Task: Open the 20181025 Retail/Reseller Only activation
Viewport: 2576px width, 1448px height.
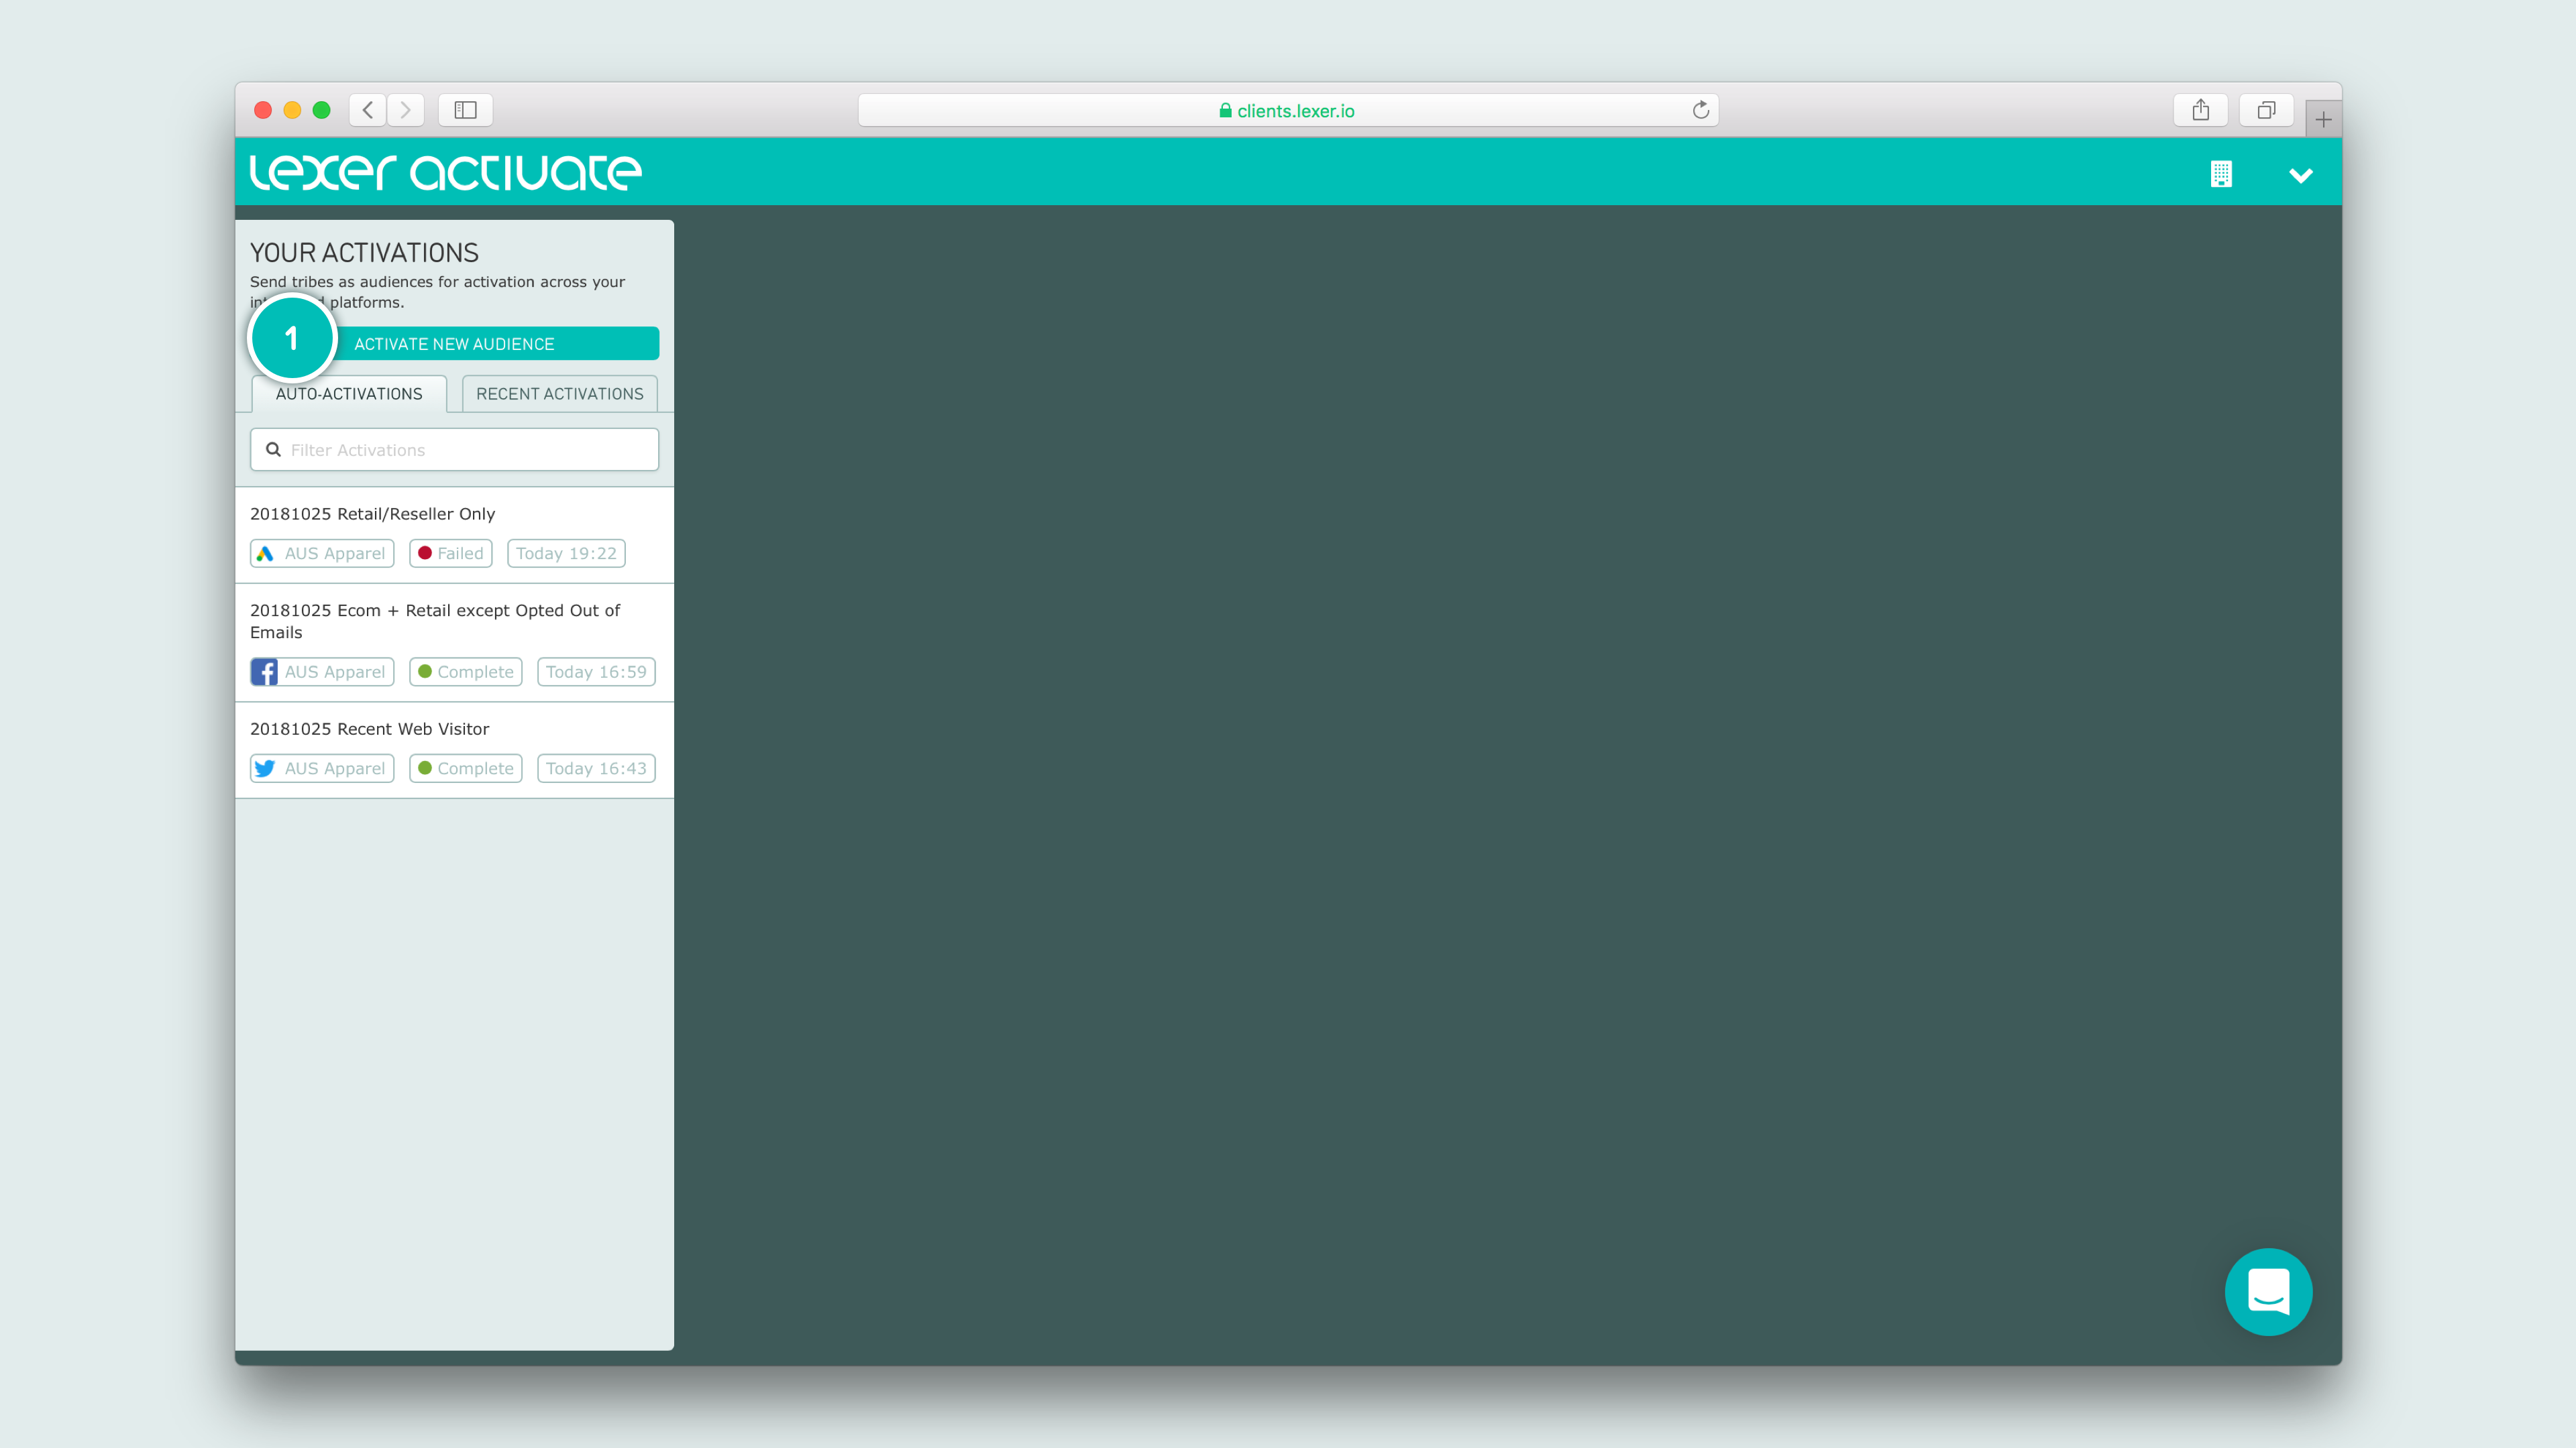Action: tap(372, 514)
